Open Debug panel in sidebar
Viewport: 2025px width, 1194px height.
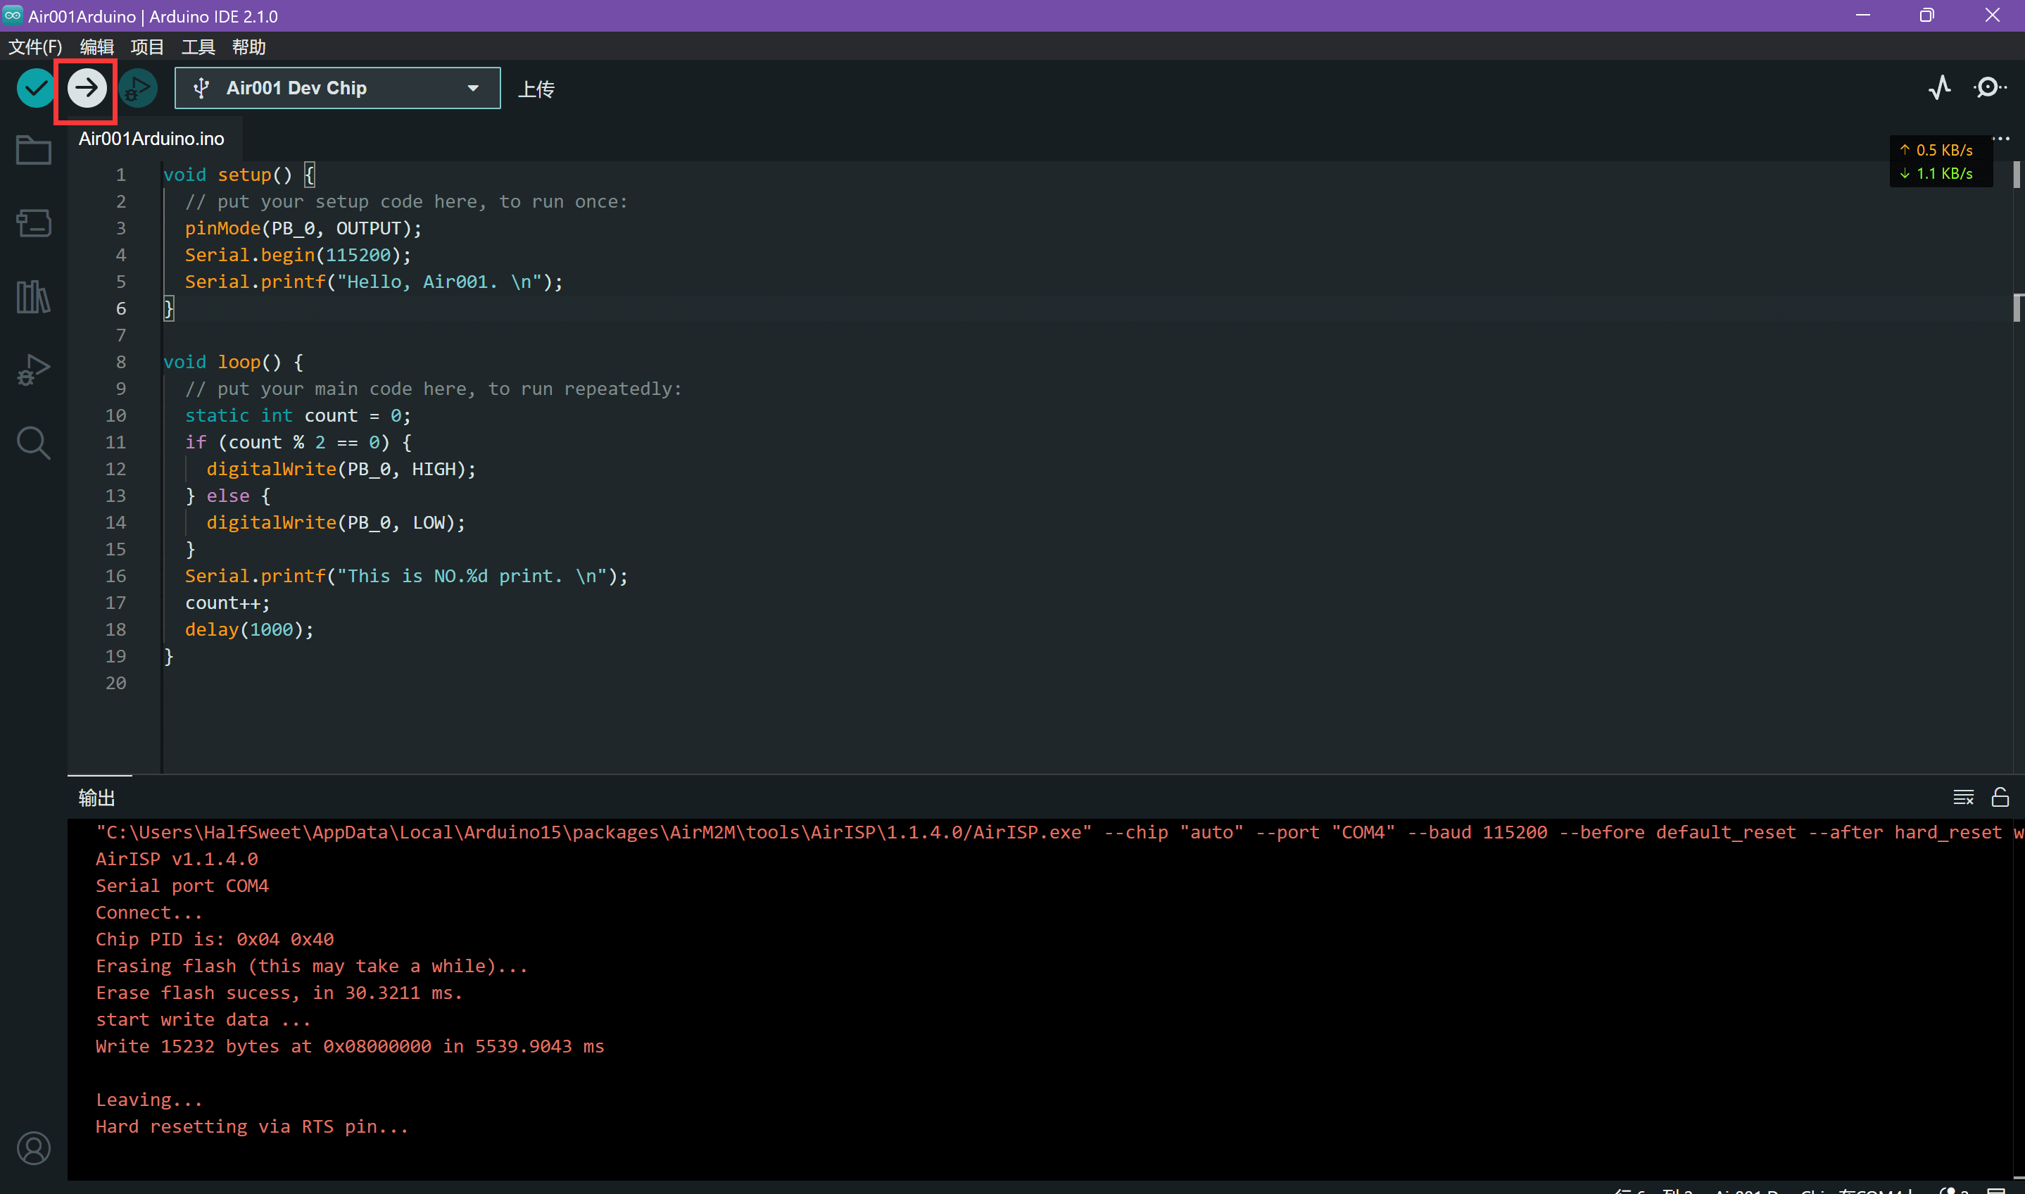tap(34, 370)
